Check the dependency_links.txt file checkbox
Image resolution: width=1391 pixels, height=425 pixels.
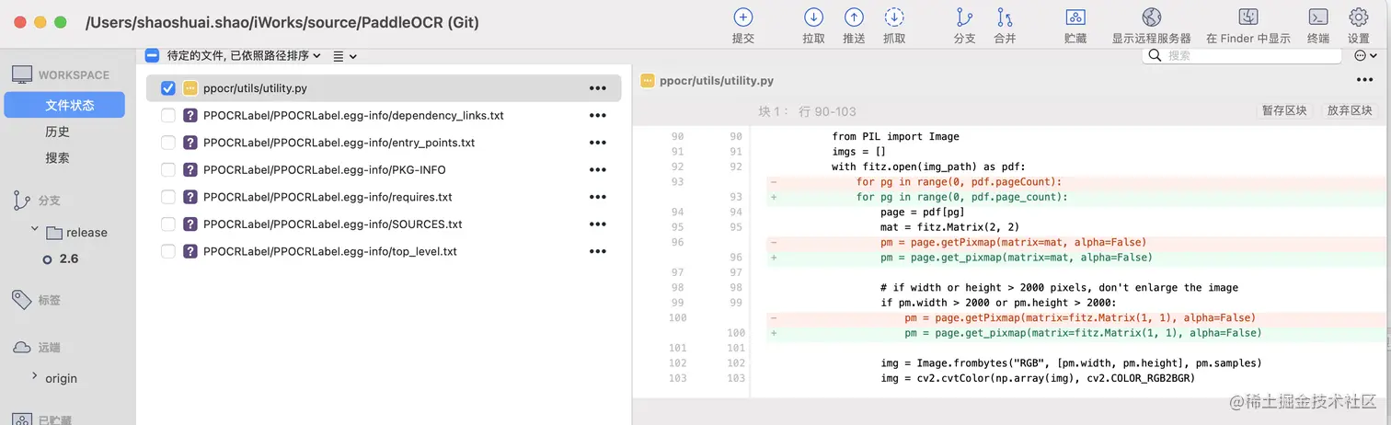tap(168, 116)
